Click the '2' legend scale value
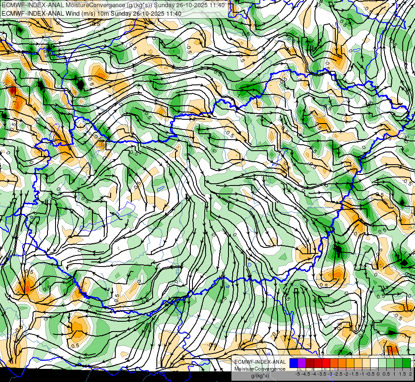Screen dimensions: 415x382 pyautogui.click(x=410, y=374)
